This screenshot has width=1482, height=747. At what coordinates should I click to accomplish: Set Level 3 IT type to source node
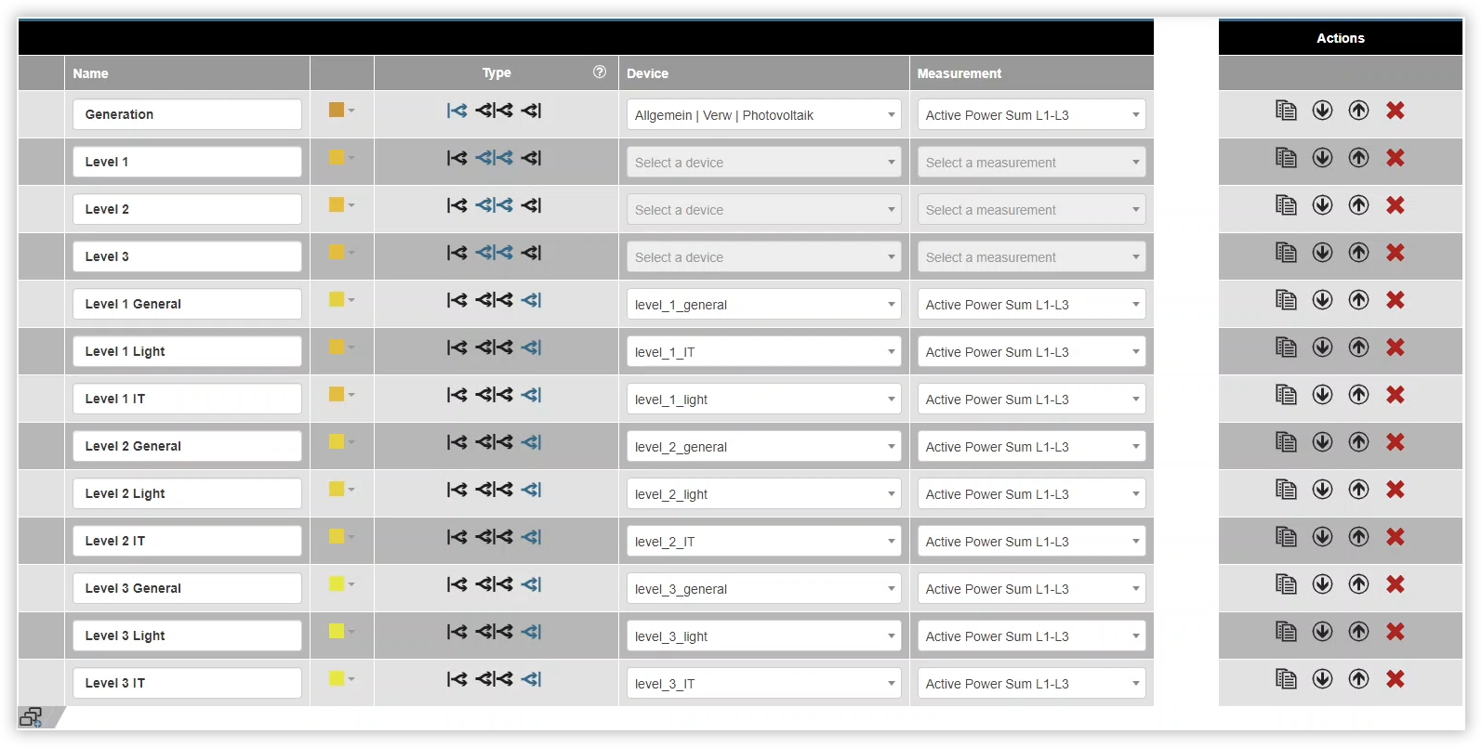[457, 679]
